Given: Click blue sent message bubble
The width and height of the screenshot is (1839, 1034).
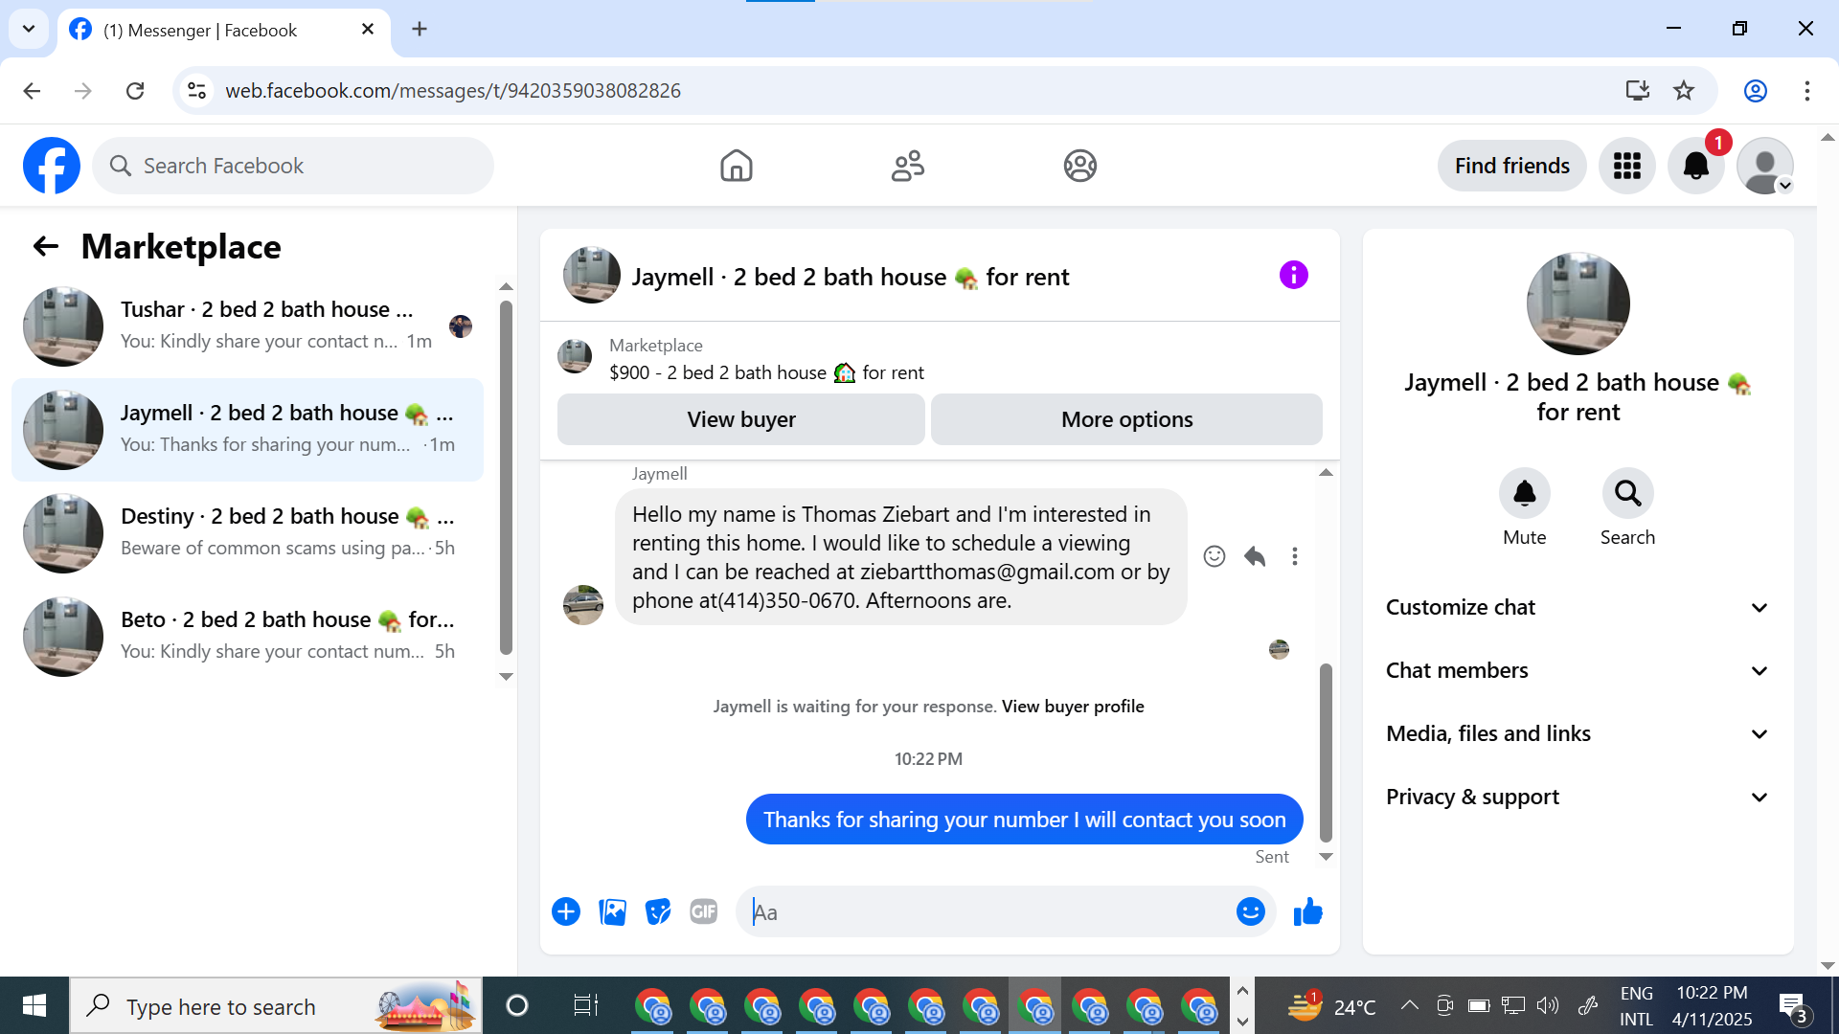Looking at the screenshot, I should click(1024, 820).
